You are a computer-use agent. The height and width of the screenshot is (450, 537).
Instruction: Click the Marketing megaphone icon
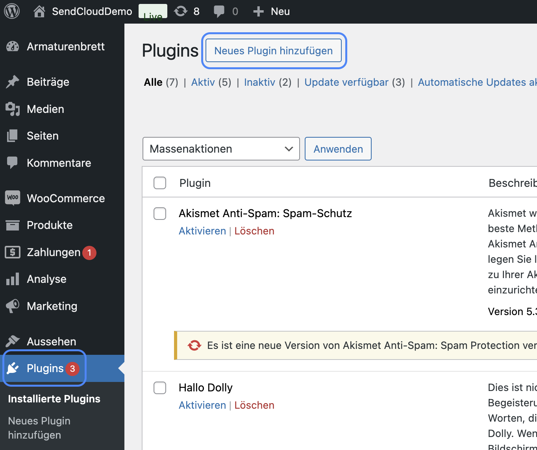click(x=13, y=306)
